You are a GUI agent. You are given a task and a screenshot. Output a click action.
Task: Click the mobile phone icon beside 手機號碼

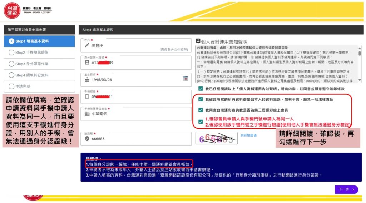[x=87, y=97]
